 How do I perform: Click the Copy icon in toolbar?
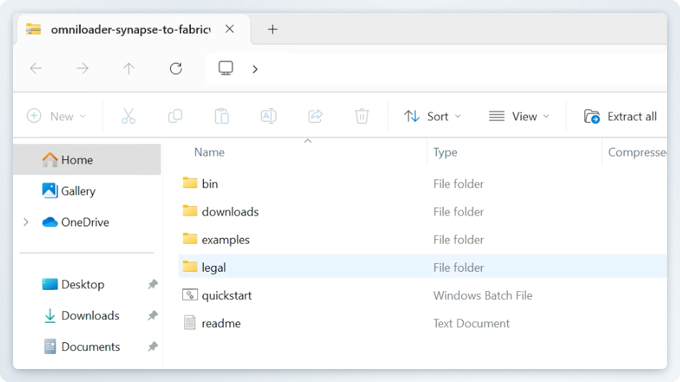(x=175, y=116)
